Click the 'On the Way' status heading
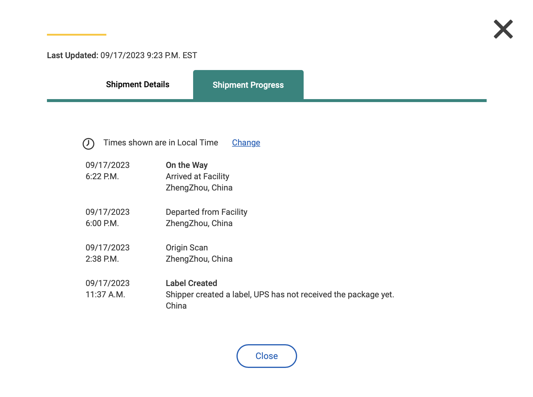The image size is (533, 397). (x=187, y=165)
